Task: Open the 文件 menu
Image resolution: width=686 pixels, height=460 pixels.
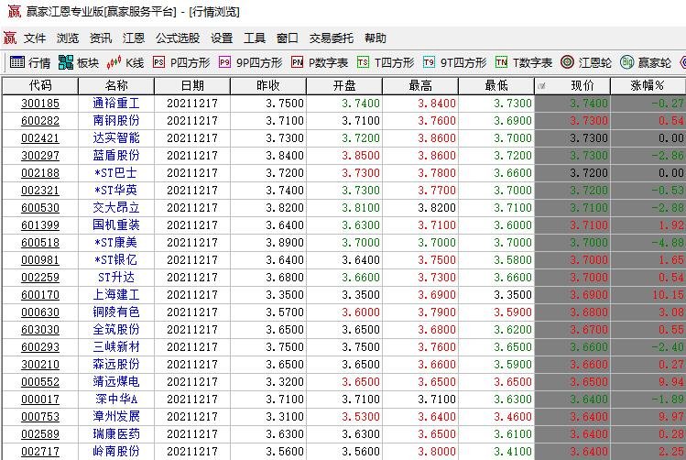Action: (35, 38)
